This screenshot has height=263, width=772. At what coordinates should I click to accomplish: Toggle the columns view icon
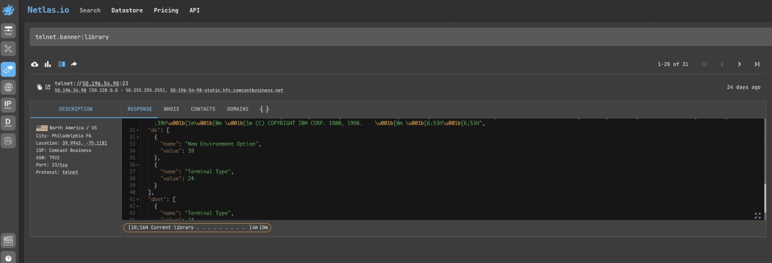(61, 64)
